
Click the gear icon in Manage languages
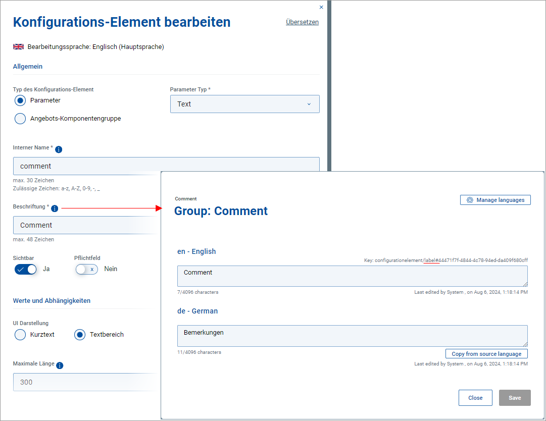(x=470, y=200)
